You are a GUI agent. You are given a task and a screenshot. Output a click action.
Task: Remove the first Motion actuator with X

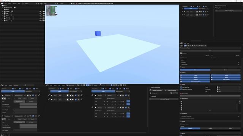[x=129, y=96]
